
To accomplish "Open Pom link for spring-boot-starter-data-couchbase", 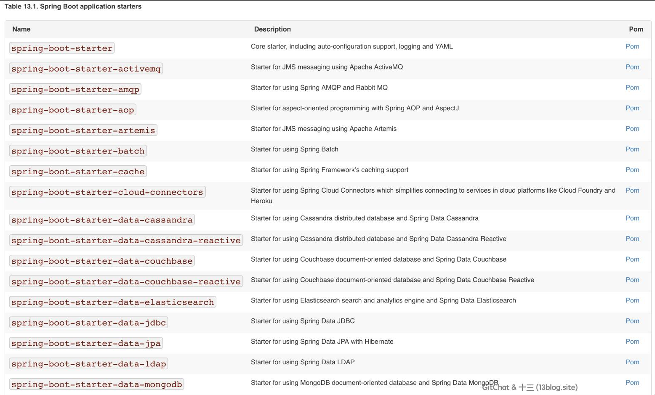I will [x=632, y=260].
